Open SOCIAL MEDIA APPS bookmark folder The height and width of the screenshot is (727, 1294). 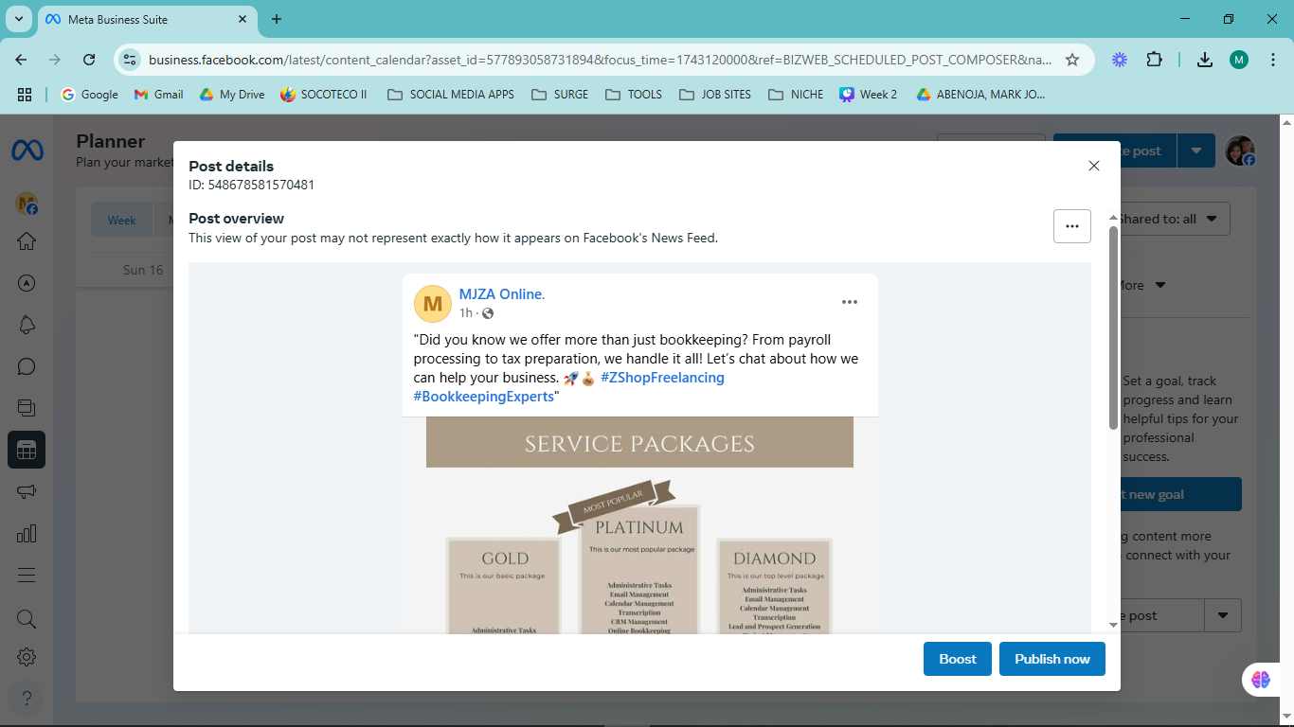click(451, 95)
